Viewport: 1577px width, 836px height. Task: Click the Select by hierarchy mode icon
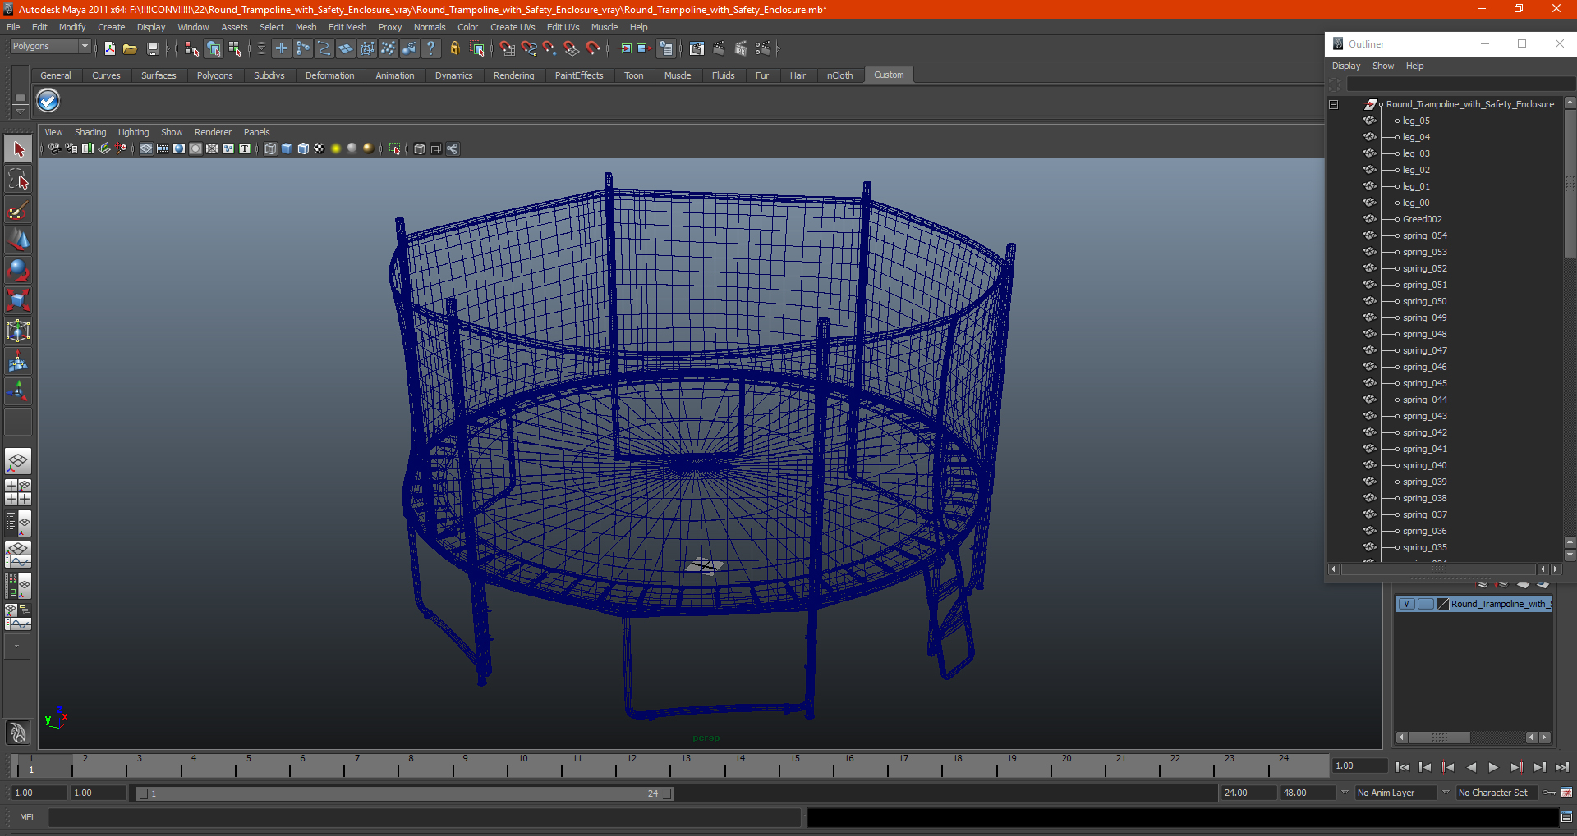tap(192, 48)
